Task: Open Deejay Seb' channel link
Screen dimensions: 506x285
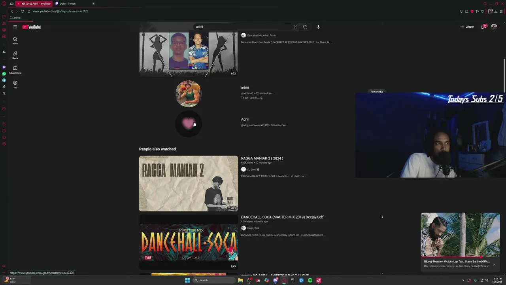Action: [253, 228]
